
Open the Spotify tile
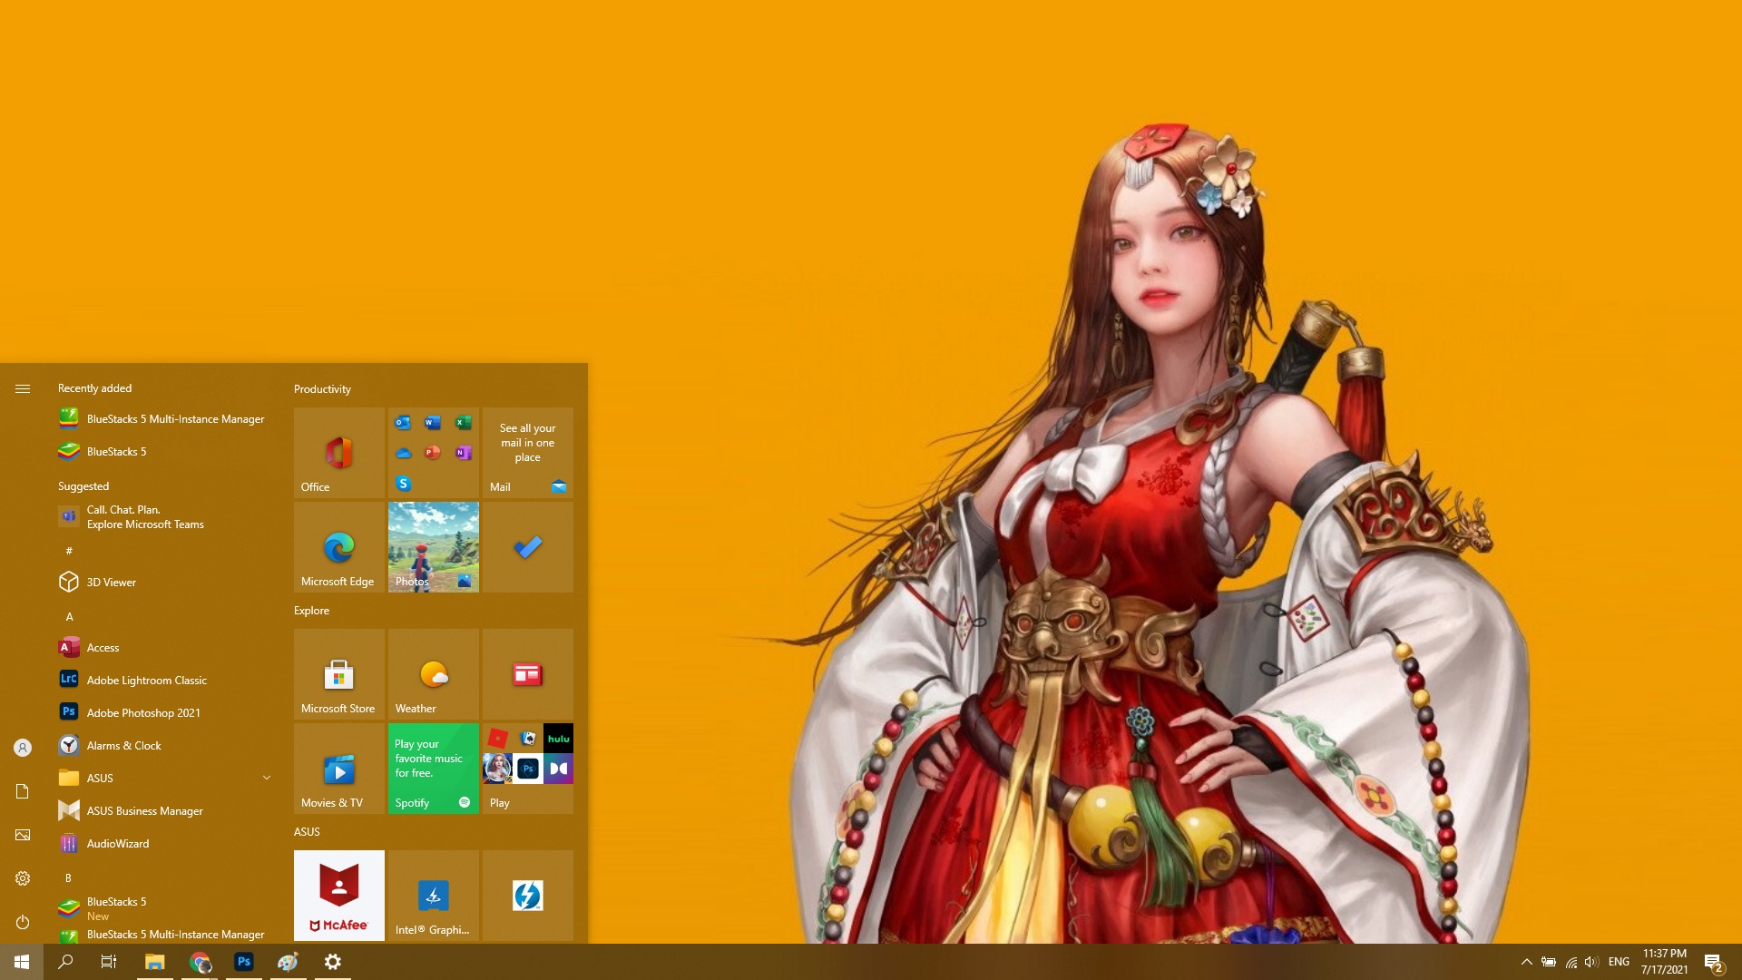(433, 768)
